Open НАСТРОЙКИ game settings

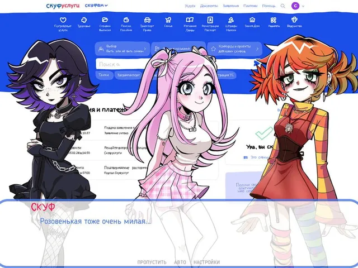(x=206, y=262)
